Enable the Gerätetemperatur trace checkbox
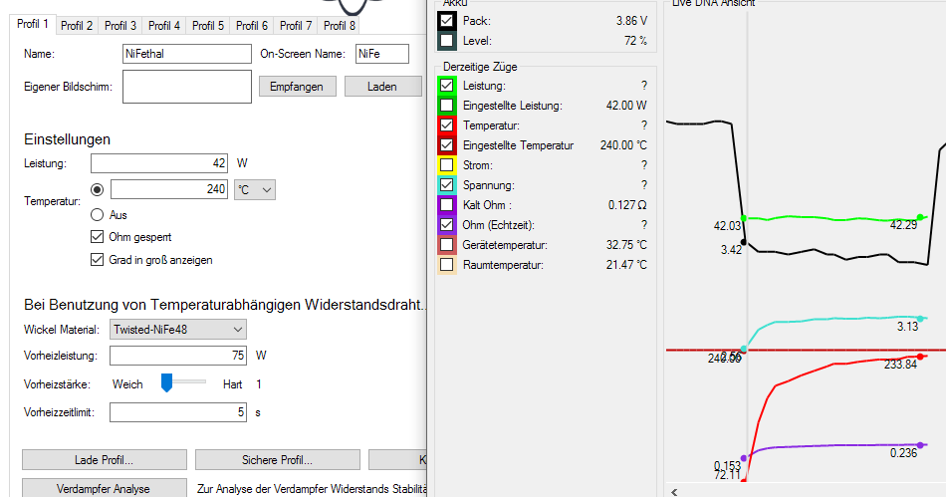 [446, 245]
